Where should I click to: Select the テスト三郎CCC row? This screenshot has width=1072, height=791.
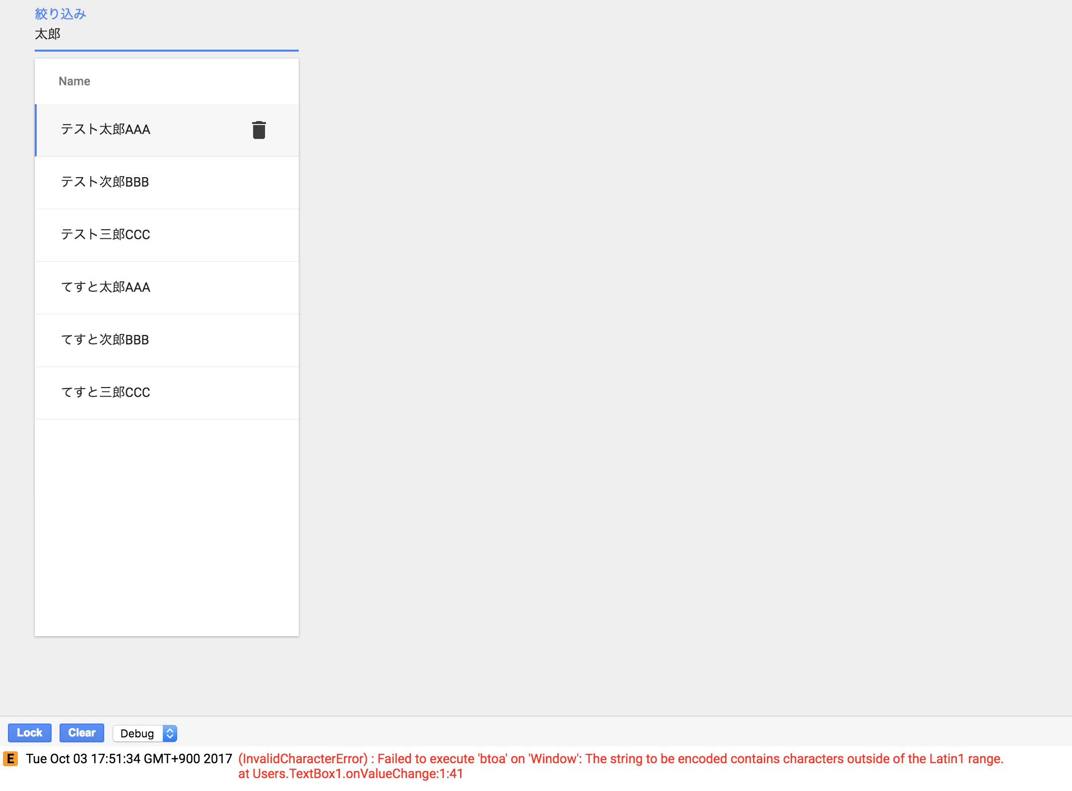[167, 235]
